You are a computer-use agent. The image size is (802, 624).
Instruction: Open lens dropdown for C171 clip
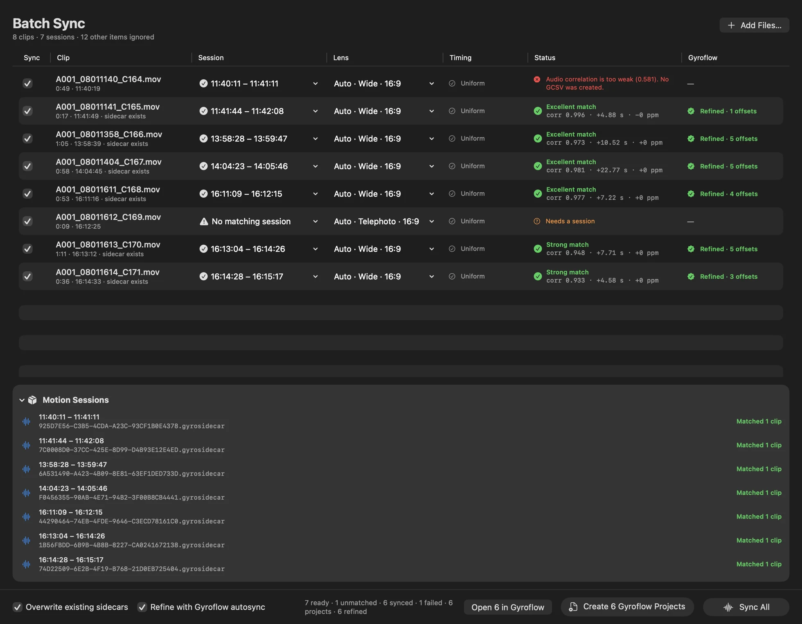click(x=431, y=277)
